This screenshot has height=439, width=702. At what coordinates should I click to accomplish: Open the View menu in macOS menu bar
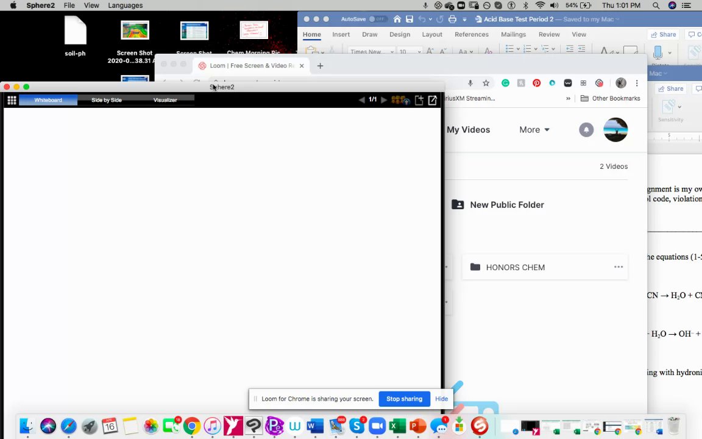coord(91,5)
